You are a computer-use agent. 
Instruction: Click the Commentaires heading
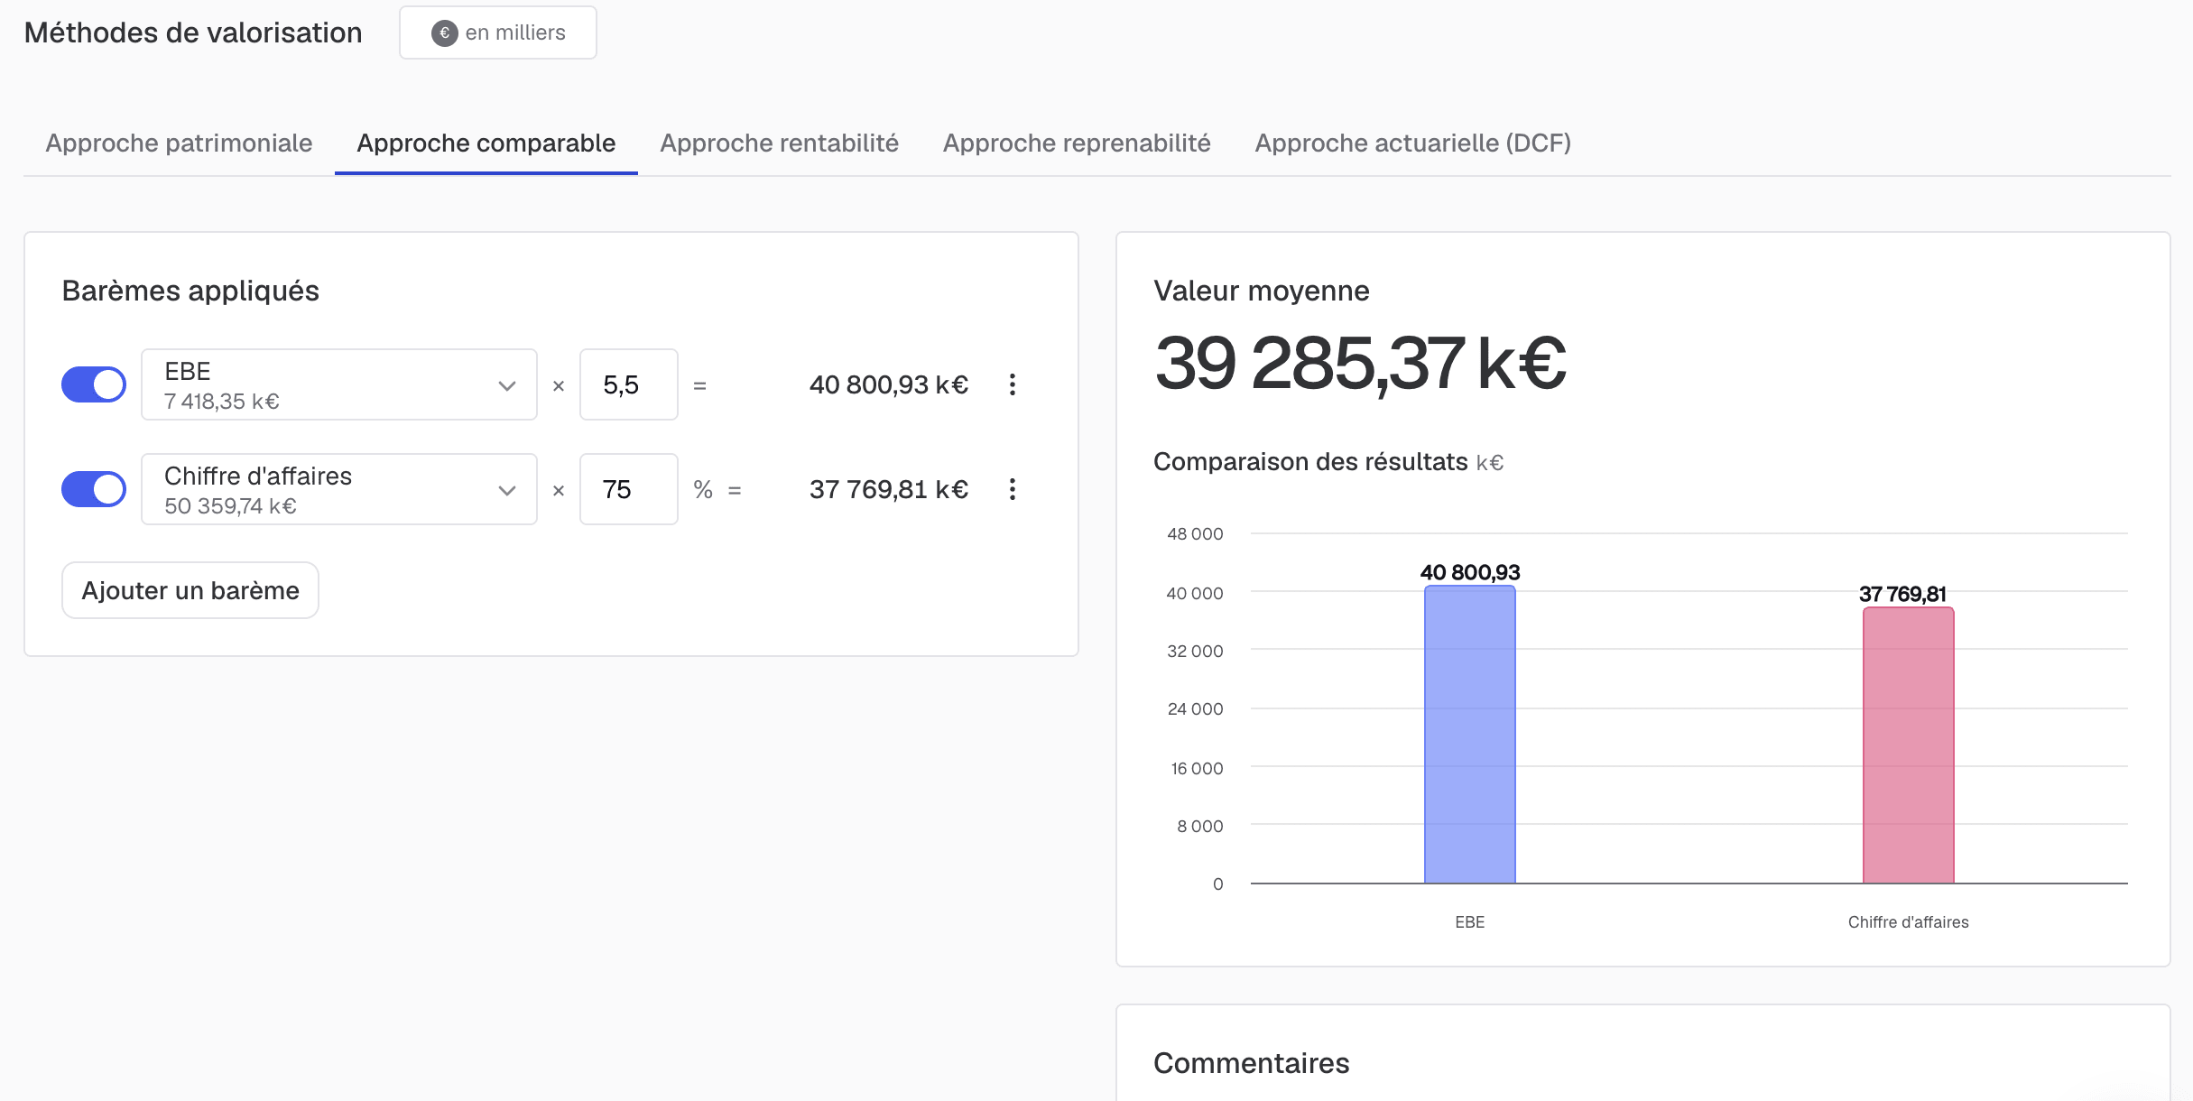tap(1252, 1063)
